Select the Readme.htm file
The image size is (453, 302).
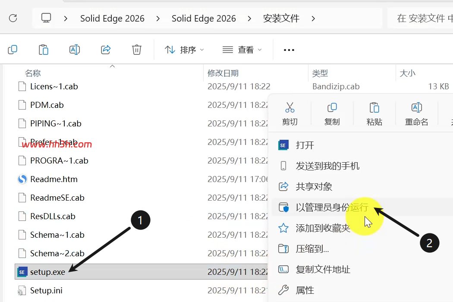coord(54,179)
